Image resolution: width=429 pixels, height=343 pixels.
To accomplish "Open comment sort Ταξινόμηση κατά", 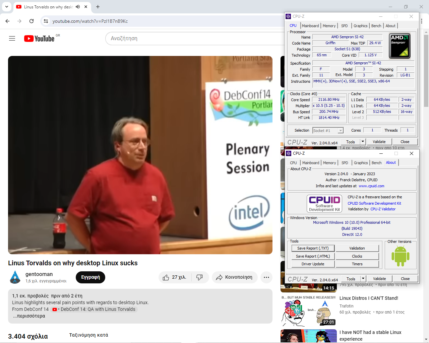I will pyautogui.click(x=88, y=335).
